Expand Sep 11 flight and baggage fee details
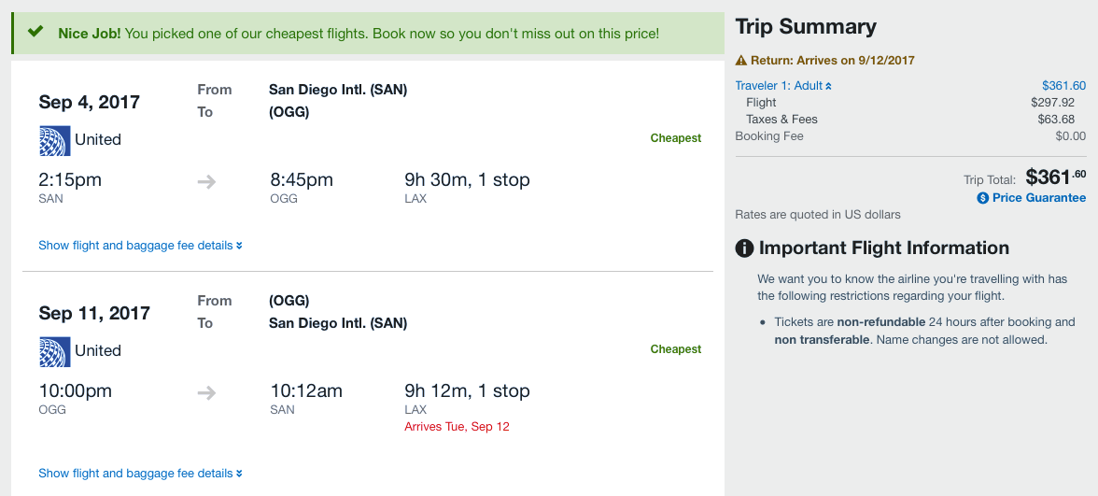1098x496 pixels. click(x=140, y=474)
